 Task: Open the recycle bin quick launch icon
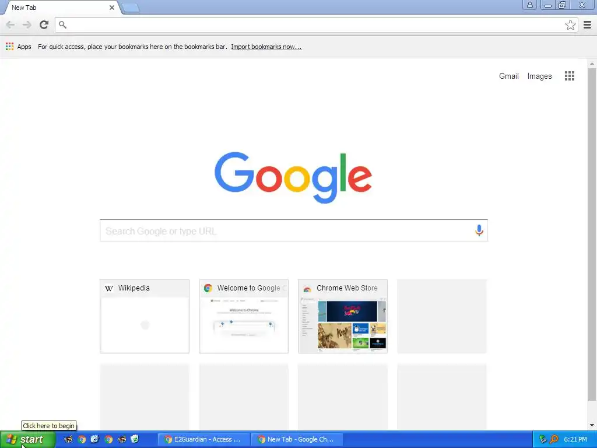click(135, 439)
